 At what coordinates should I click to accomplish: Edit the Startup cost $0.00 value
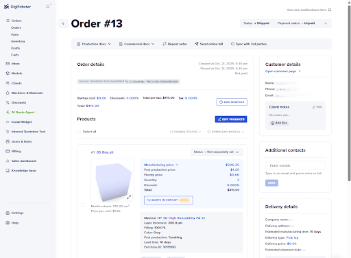point(101,98)
